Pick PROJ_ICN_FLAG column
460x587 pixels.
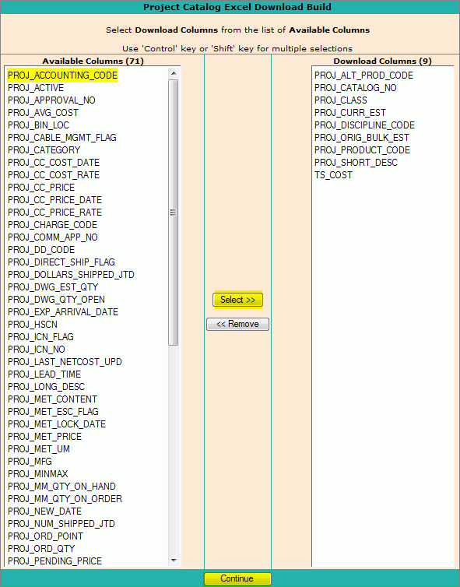click(x=40, y=337)
